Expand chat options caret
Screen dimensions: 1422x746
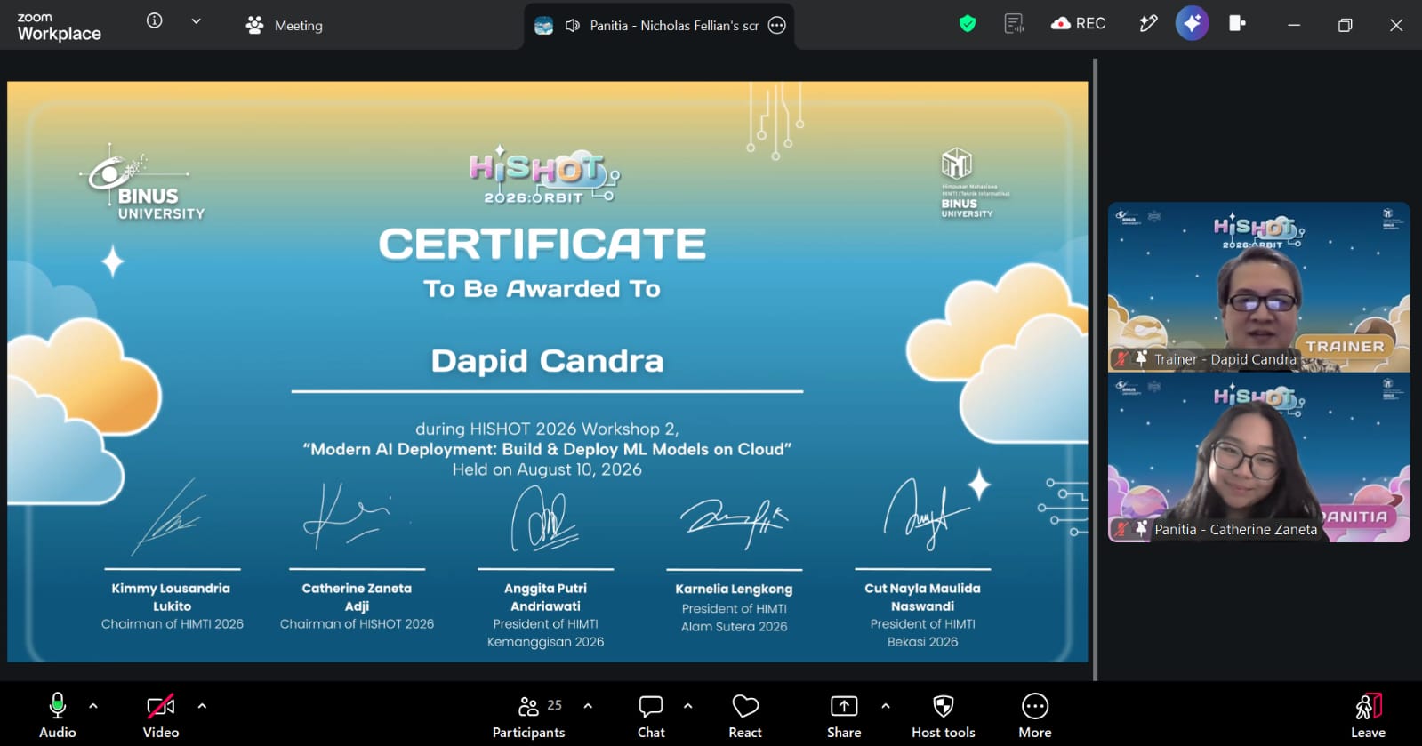click(x=687, y=706)
